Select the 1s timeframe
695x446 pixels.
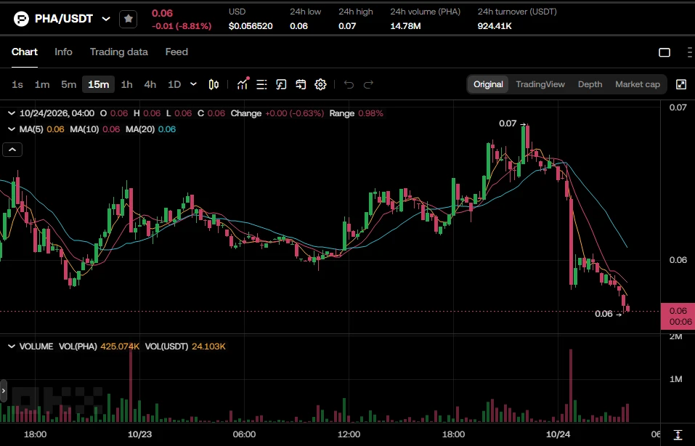click(17, 84)
